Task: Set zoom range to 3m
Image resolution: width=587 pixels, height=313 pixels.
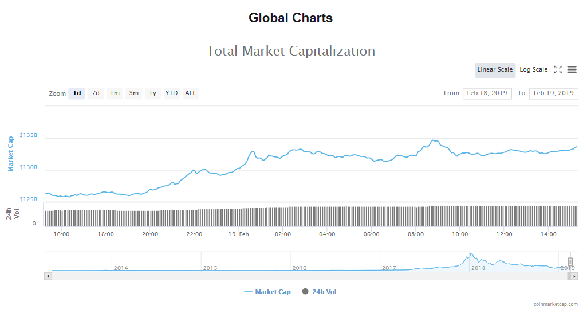Action: 134,93
